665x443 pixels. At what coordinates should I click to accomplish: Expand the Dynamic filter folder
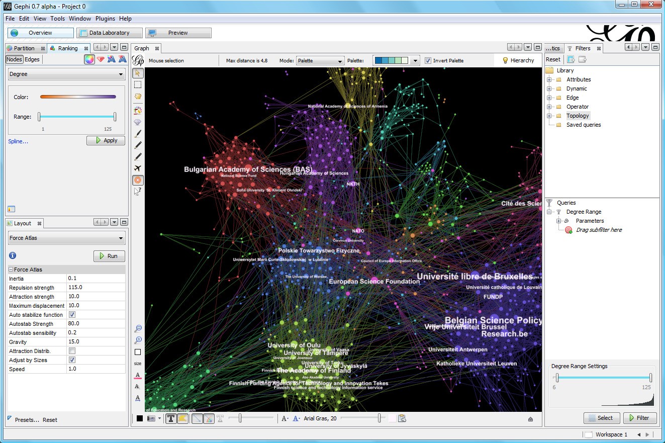(549, 88)
